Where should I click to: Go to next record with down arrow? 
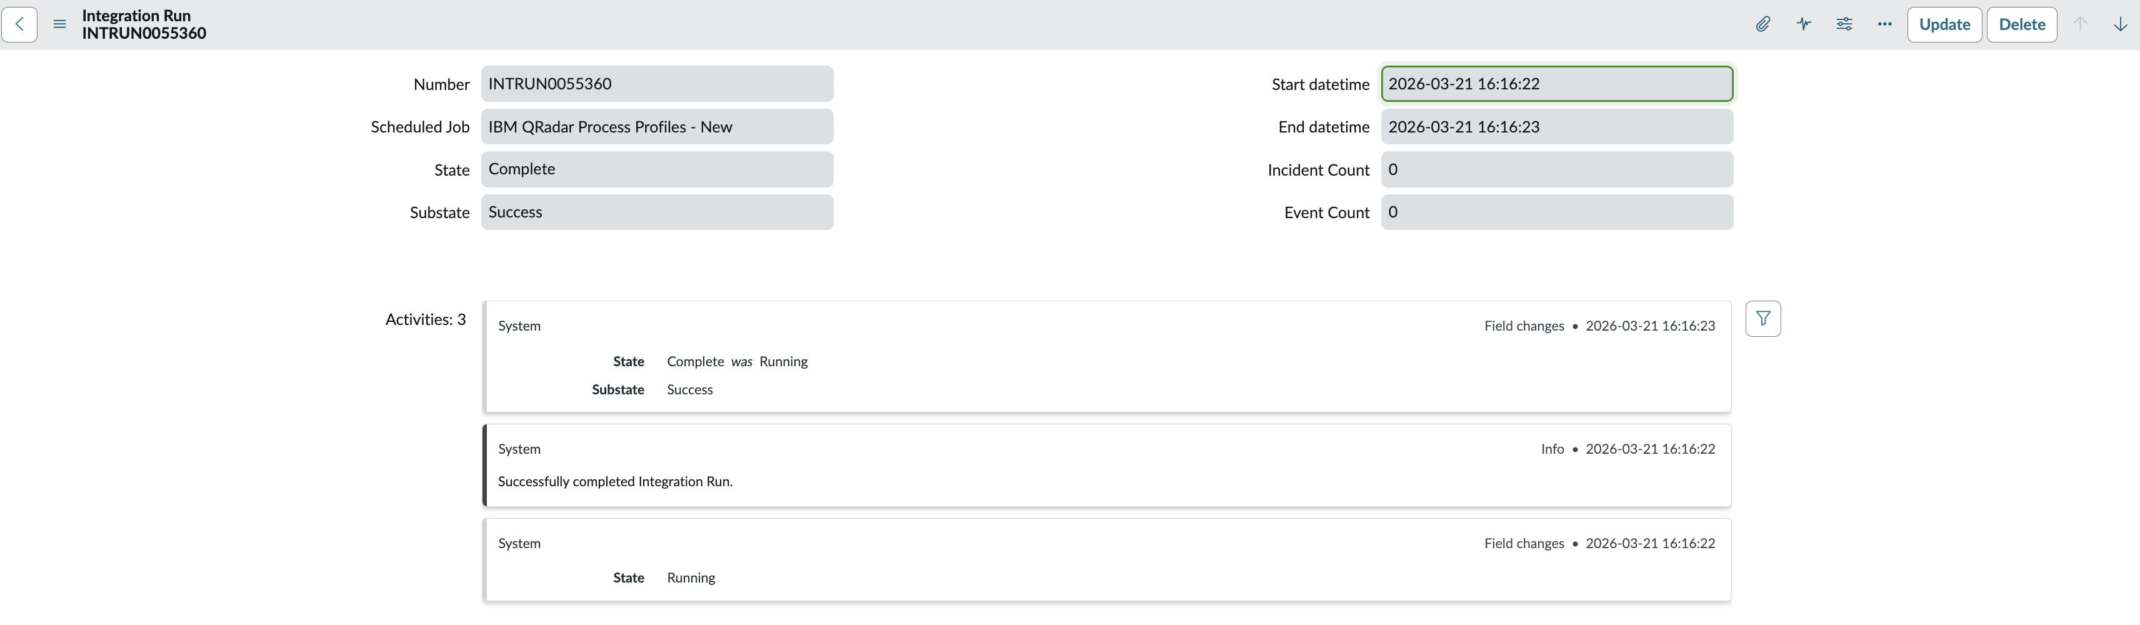[2120, 24]
